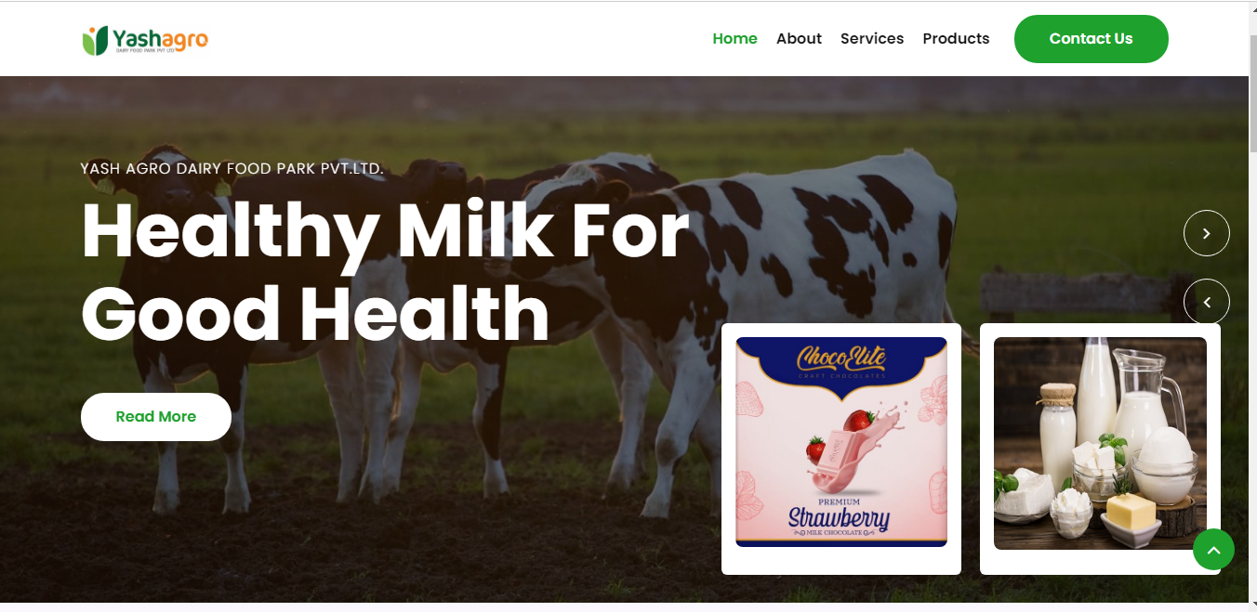Click the white Read More button
The width and height of the screenshot is (1257, 612).
click(156, 417)
